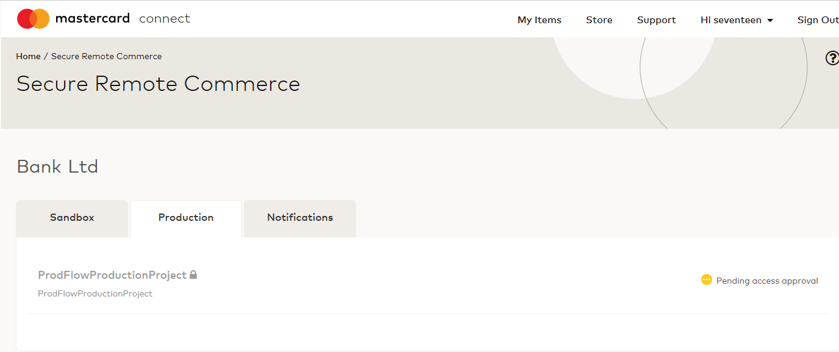Click the Home breadcrumb link
Screen dimensions: 839x352
(x=28, y=56)
